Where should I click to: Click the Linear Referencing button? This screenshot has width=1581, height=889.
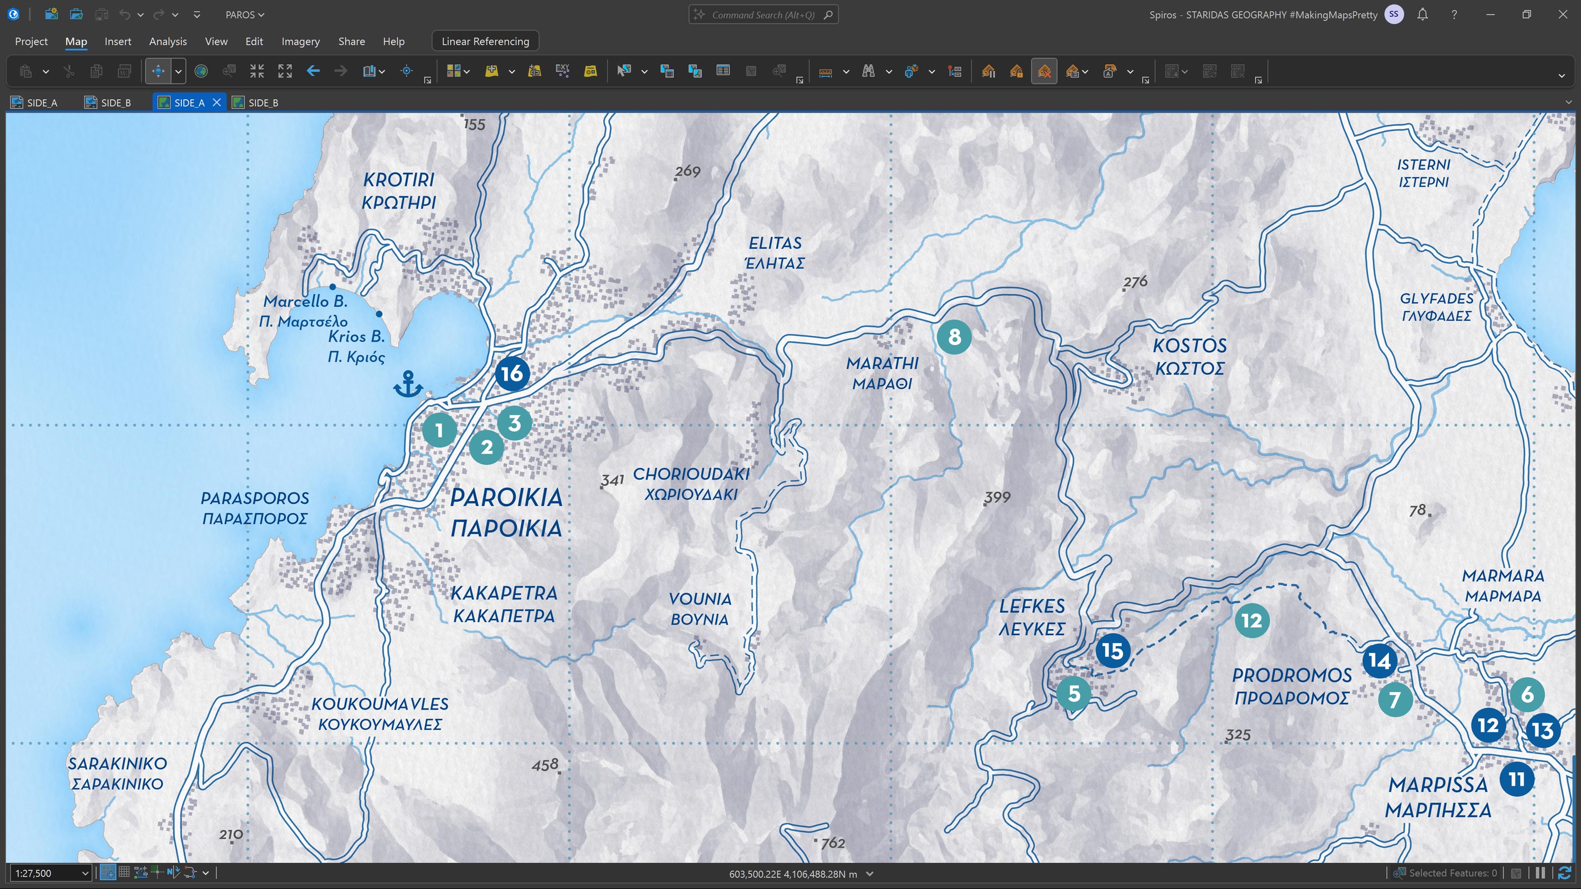[x=485, y=41]
